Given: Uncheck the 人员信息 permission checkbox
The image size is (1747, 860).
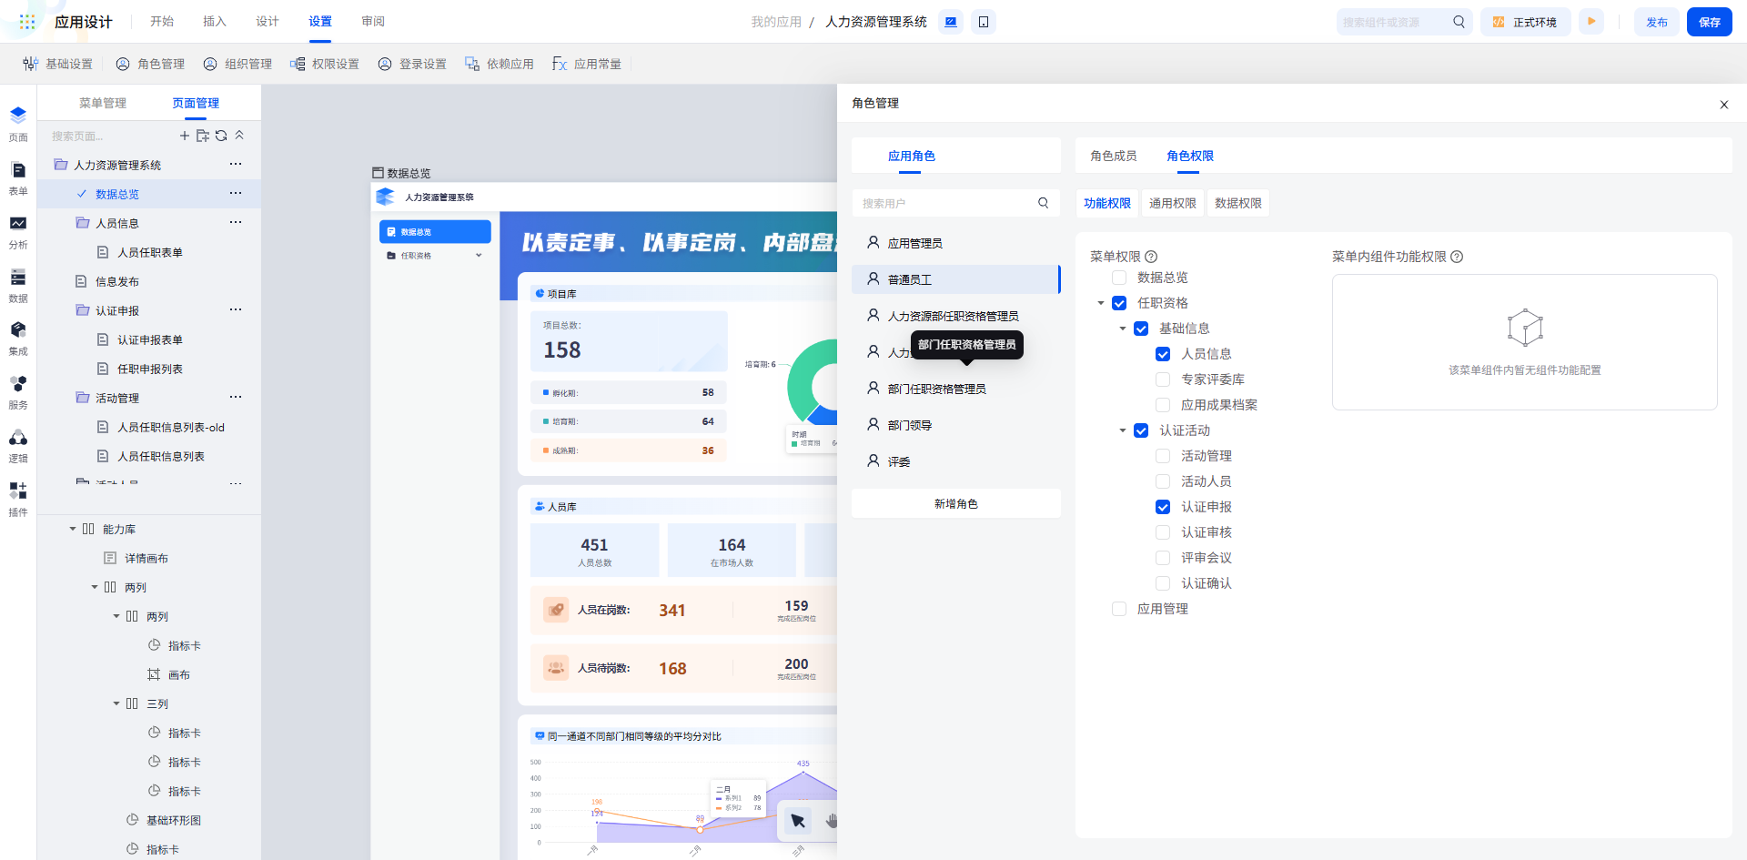Looking at the screenshot, I should (1163, 354).
